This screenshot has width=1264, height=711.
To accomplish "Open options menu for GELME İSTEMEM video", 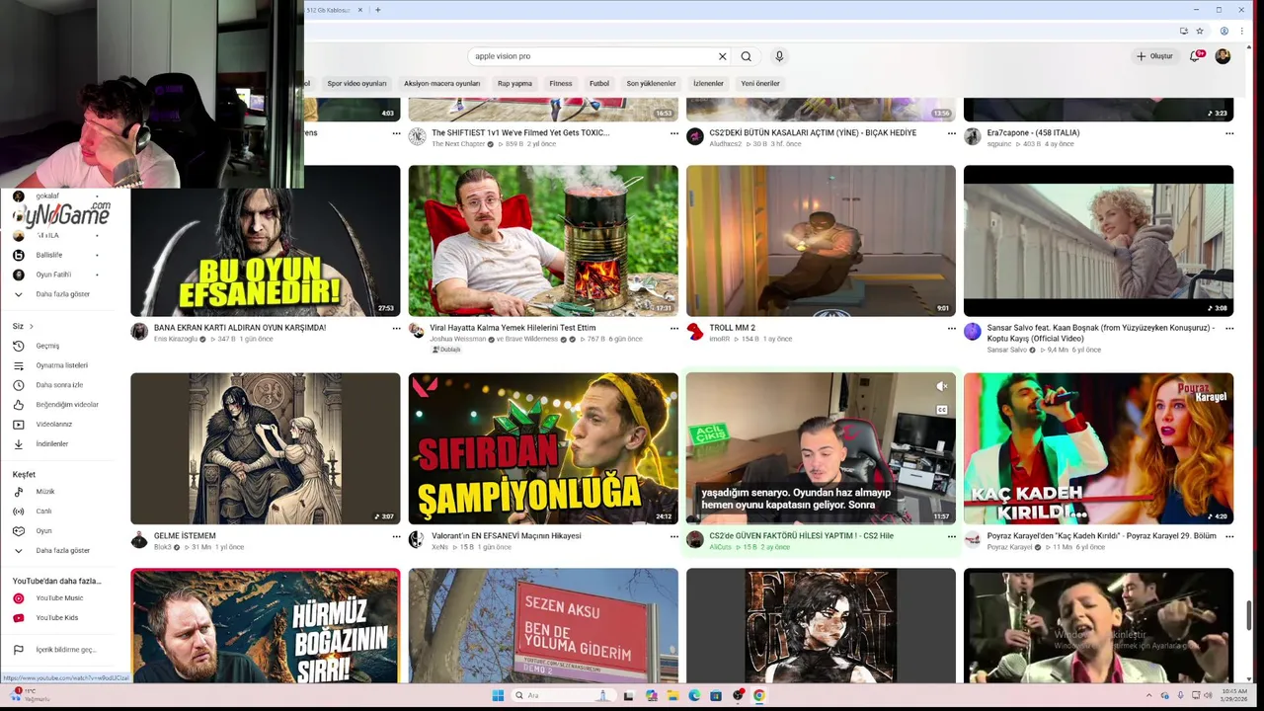I will click(x=396, y=536).
